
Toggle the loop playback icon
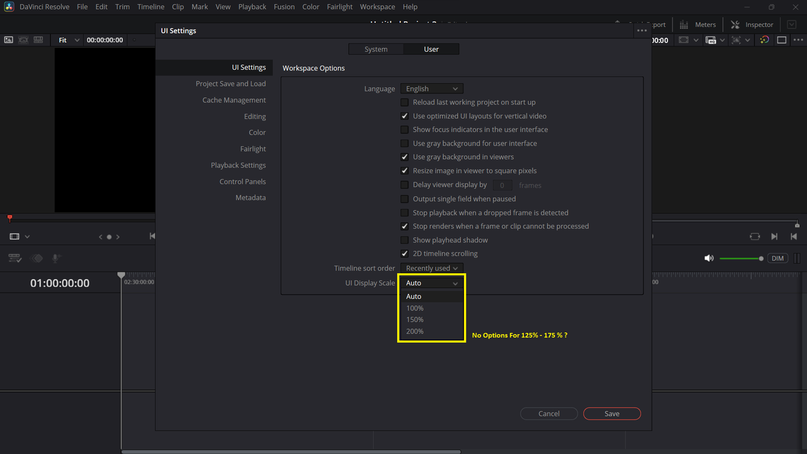tap(755, 236)
